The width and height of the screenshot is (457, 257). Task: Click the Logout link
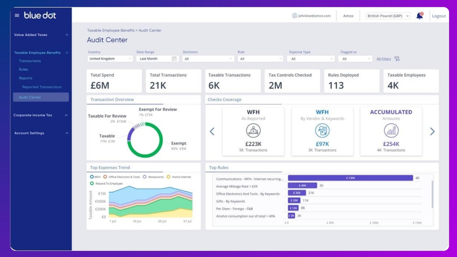tap(439, 16)
